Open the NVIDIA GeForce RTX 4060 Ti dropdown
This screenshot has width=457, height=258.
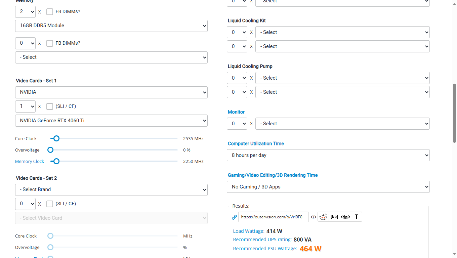click(111, 121)
